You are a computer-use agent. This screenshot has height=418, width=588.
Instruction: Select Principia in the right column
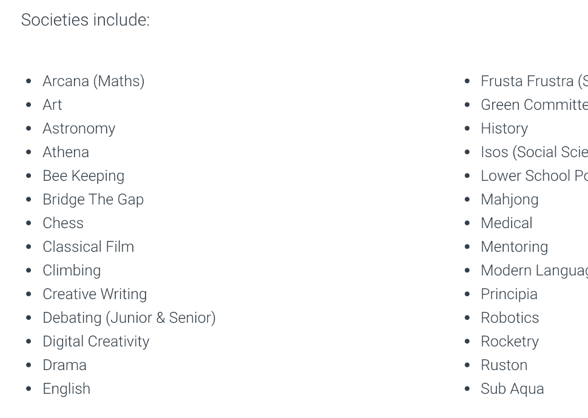(x=509, y=294)
